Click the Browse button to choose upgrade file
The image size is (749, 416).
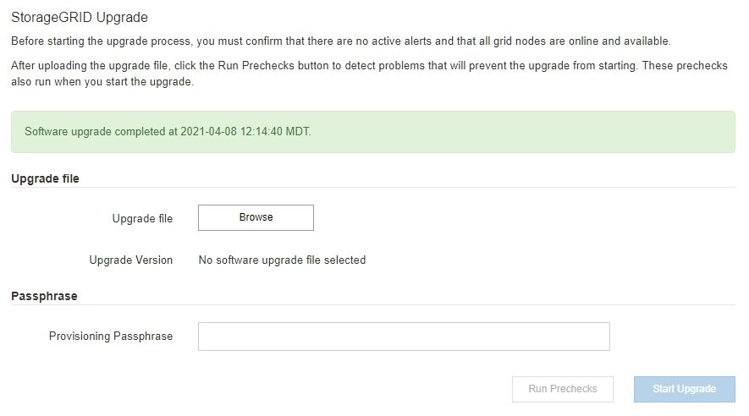[256, 217]
